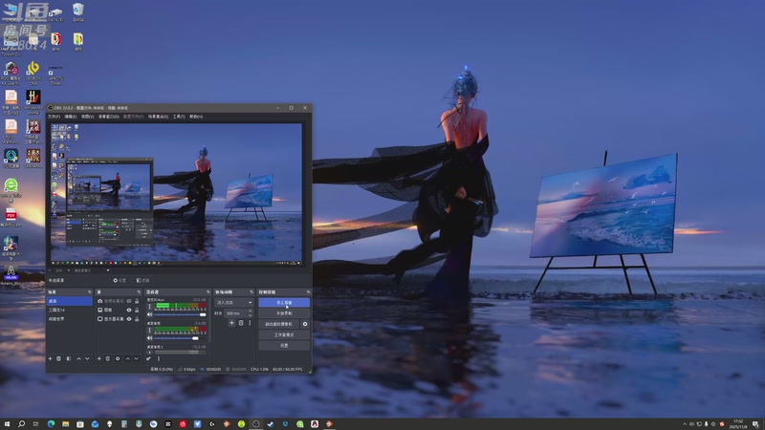Lock the 显示器采集 source
765x430 pixels.
137,319
